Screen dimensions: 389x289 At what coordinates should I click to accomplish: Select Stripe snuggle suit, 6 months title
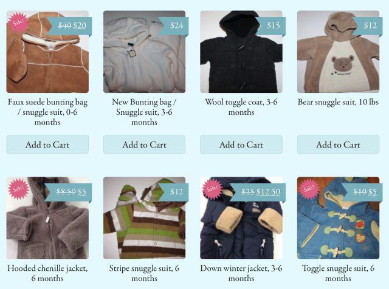(144, 273)
